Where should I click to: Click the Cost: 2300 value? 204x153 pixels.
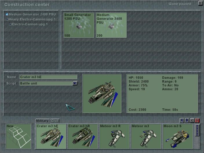[x=137, y=110]
